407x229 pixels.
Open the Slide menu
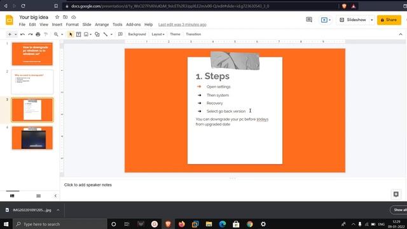[86, 24]
